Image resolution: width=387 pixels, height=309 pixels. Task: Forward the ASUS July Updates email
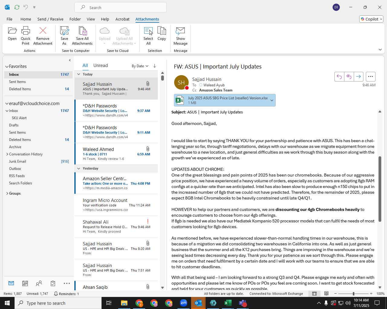click(358, 77)
